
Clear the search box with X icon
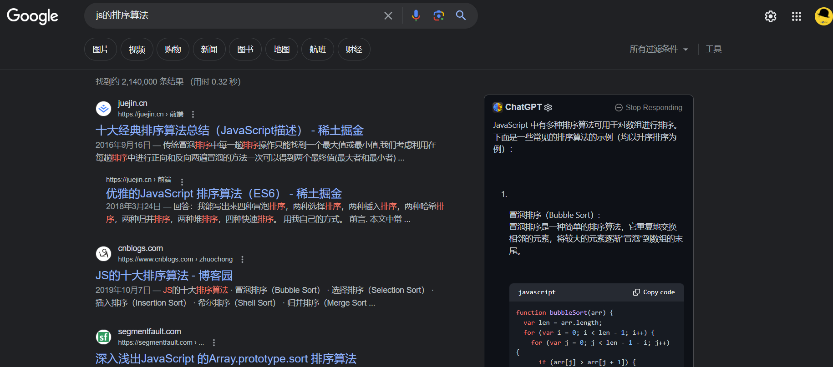[388, 16]
